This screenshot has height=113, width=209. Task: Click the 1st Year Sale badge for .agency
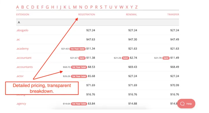click(x=79, y=104)
